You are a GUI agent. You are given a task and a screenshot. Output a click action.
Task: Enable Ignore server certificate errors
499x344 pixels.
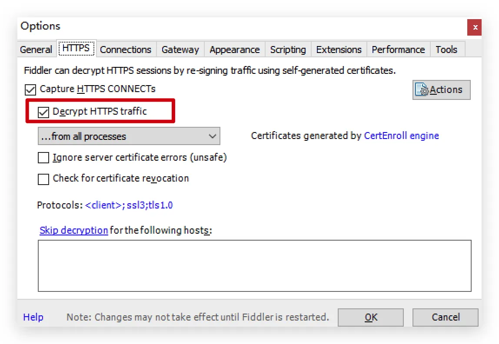click(43, 158)
